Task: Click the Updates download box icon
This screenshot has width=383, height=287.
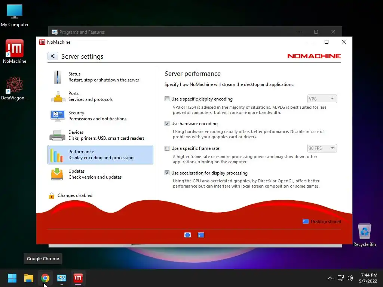Action: click(57, 174)
